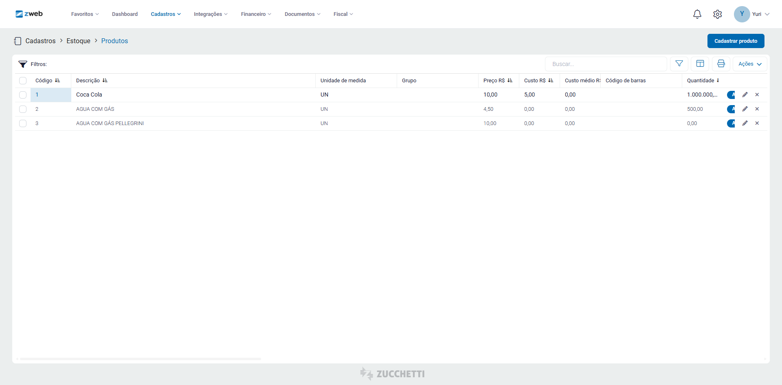Check the Coca Cola row checkbox

point(23,95)
